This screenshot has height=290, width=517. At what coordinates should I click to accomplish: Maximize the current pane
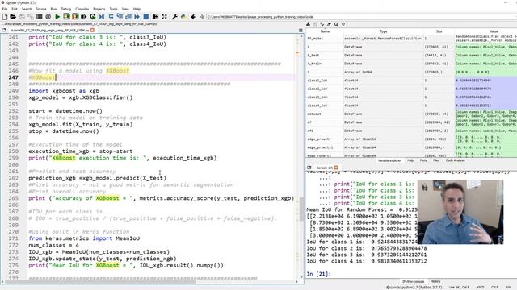tap(155, 16)
